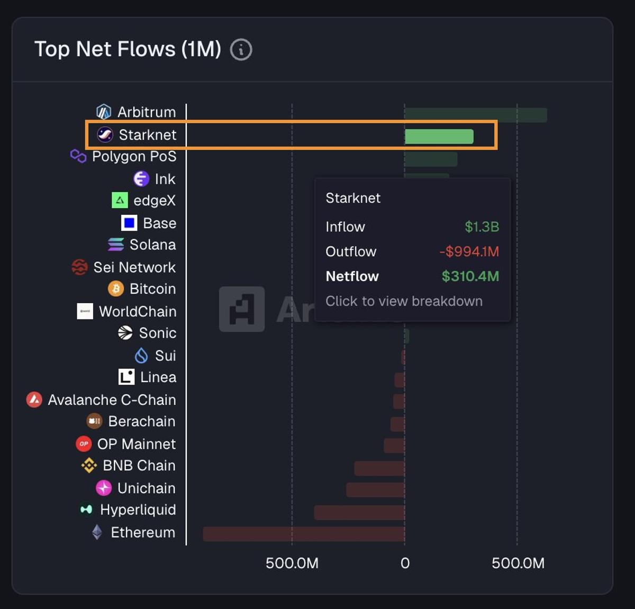635x609 pixels.
Task: Click the Starknet logo icon
Action: 106,134
